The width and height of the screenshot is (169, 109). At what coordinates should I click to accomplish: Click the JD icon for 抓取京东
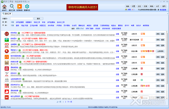(x=7, y=74)
